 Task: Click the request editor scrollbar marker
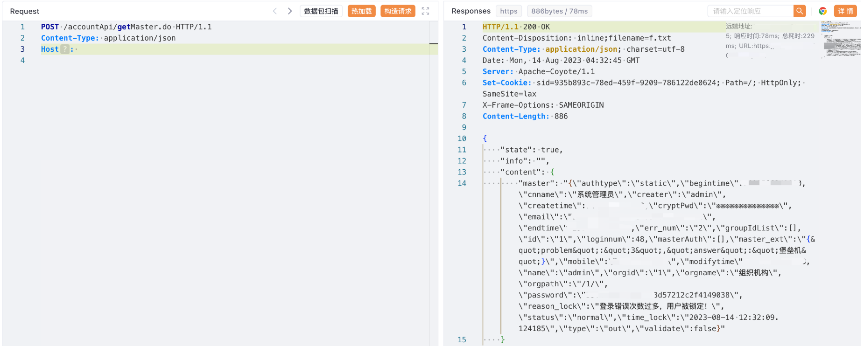point(434,43)
